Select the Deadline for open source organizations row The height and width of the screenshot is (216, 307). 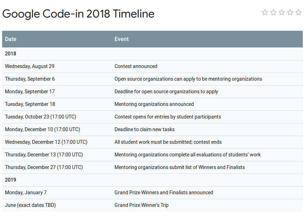[x=166, y=92]
